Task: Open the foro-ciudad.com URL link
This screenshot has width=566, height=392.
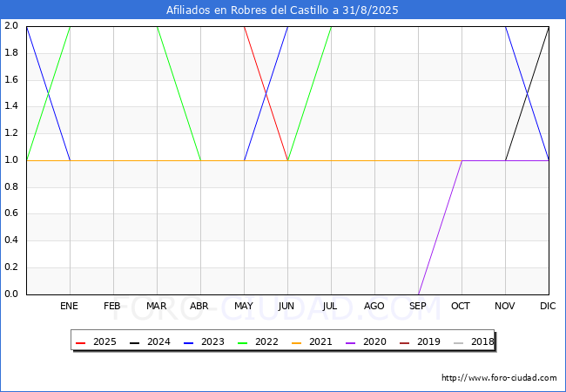Action: click(x=499, y=378)
